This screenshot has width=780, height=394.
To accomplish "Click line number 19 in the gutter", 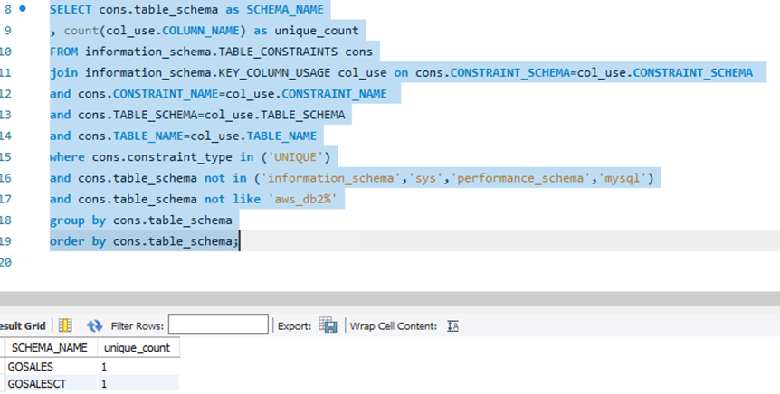I will [5, 241].
